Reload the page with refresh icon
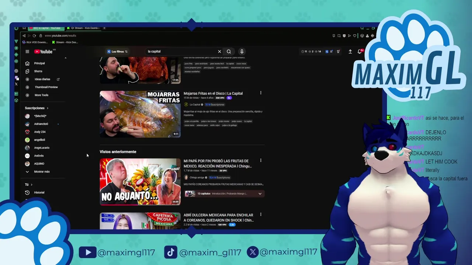Image resolution: width=472 pixels, height=265 pixels. click(34, 36)
